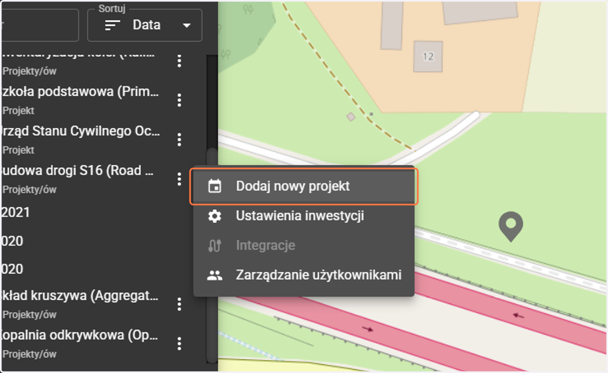Select Dodaj nowy projekt menu entry
This screenshot has width=608, height=373.
(303, 186)
